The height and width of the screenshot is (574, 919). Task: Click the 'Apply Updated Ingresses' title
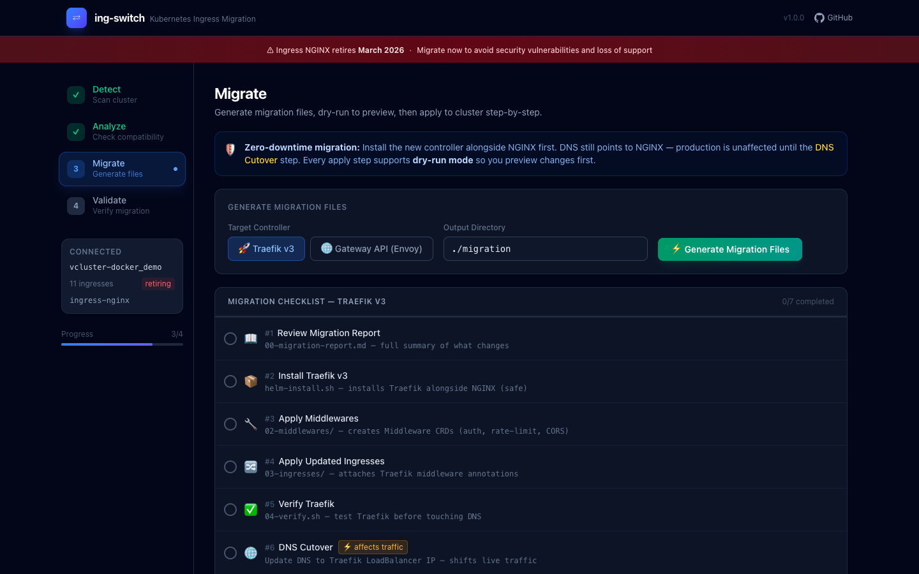pyautogui.click(x=332, y=461)
